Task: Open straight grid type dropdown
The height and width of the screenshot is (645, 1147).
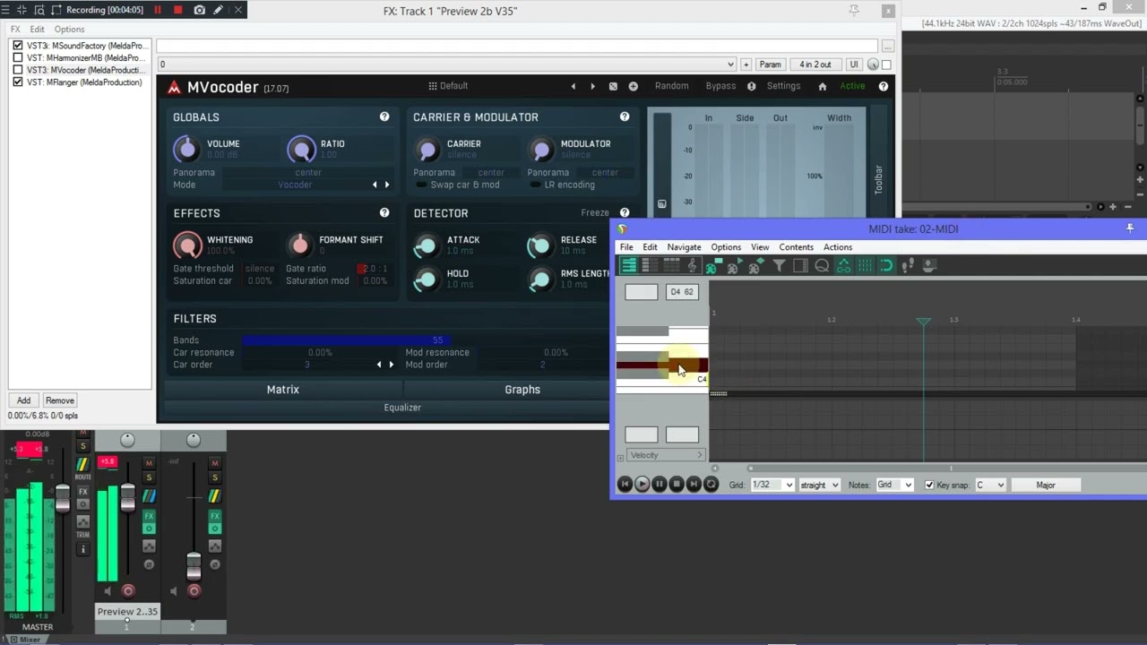Action: pyautogui.click(x=819, y=485)
